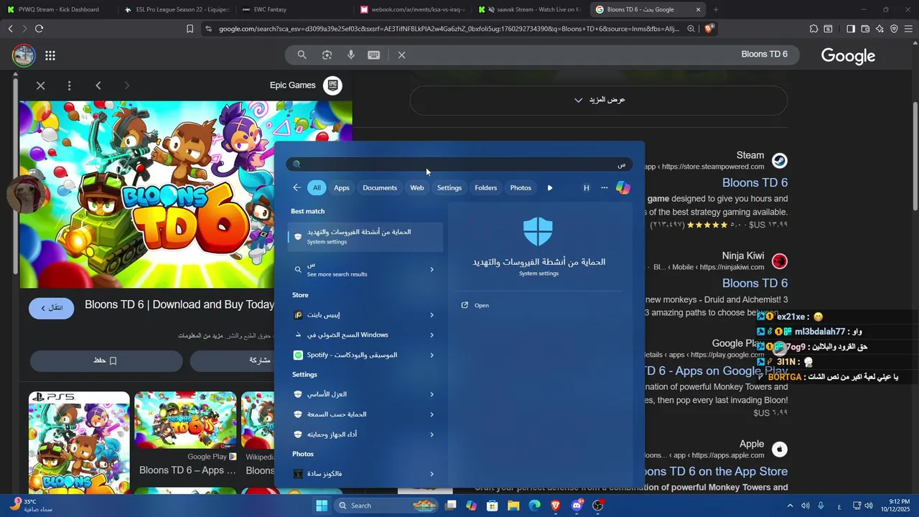Switch to ESL Pro League Season 22 tab
Viewport: 919px width, 517px height.
[176, 9]
